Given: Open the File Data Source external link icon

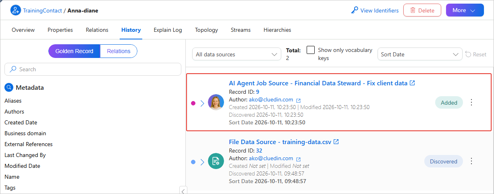Looking at the screenshot, I should [x=336, y=142].
